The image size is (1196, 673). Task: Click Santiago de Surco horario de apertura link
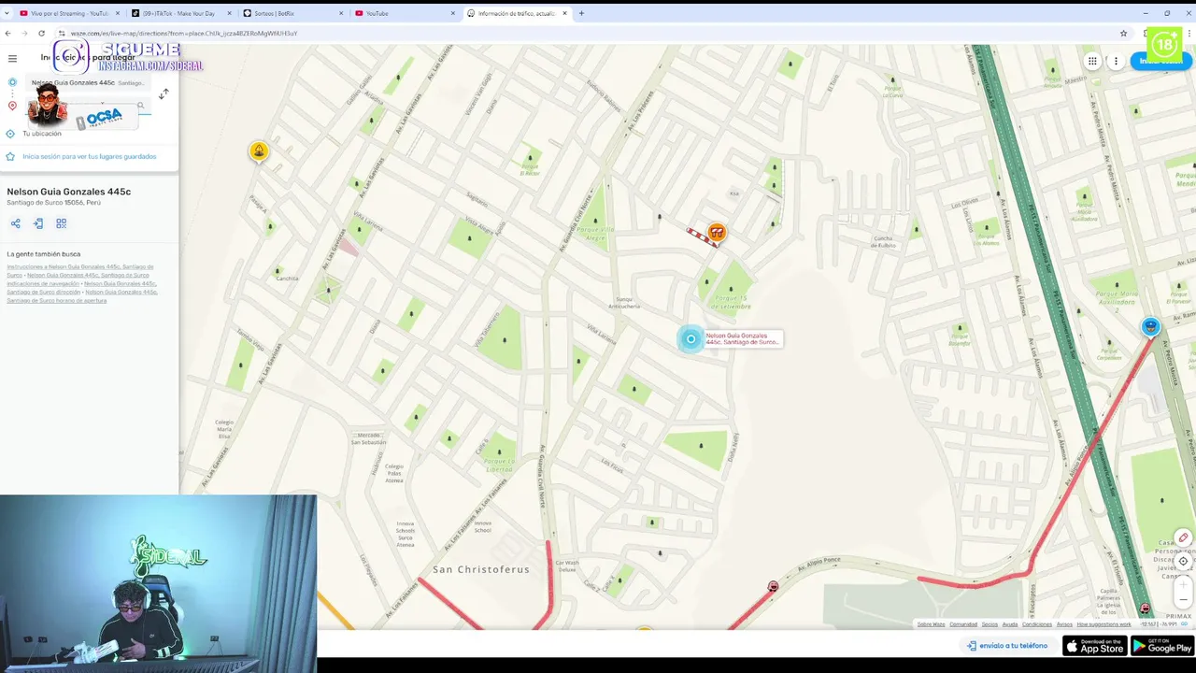point(82,296)
